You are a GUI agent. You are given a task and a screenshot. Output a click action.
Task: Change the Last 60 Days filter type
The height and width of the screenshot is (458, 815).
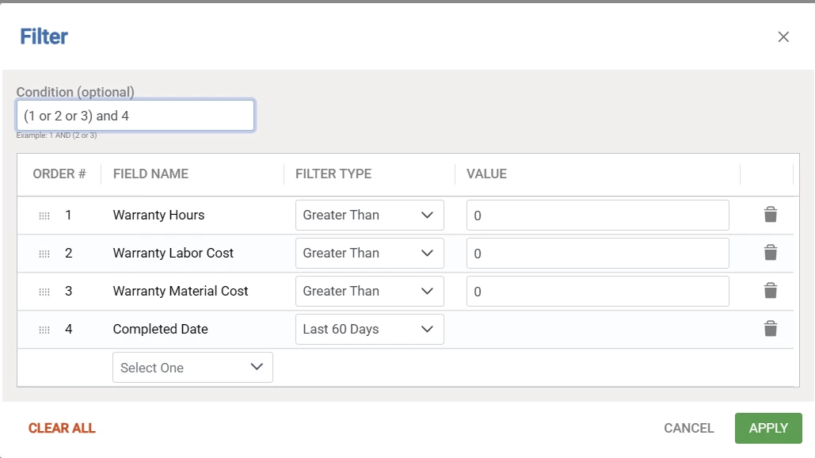[x=369, y=329]
